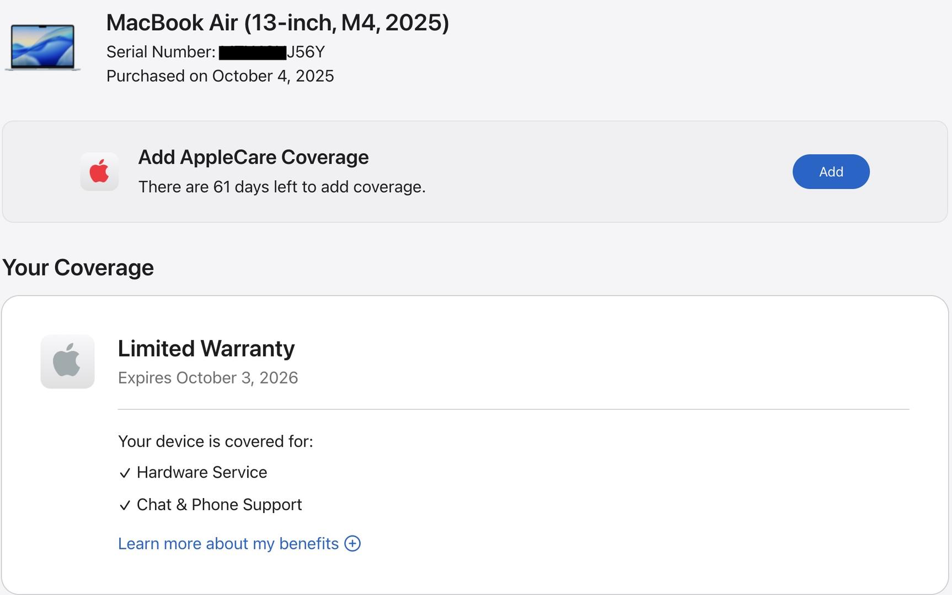Expand benefits using the circled plus icon
Viewport: 952px width, 595px height.
click(x=352, y=544)
